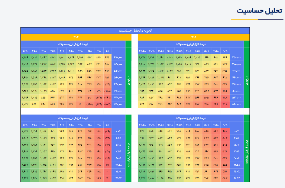Select the 350,000 dollar rate row header
Screen dimensions: 285x188
pos(236,58)
